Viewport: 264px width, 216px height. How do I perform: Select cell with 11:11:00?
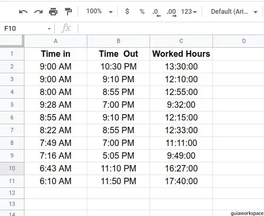(x=181, y=143)
